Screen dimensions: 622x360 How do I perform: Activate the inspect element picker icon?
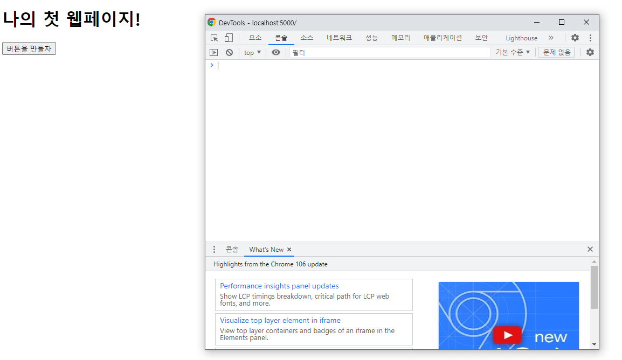[214, 38]
